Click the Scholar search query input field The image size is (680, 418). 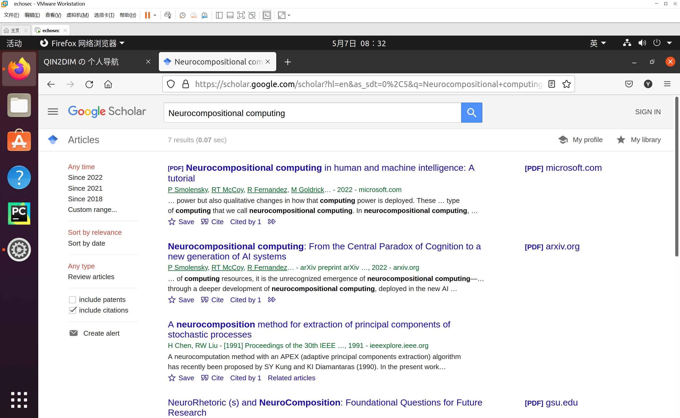[x=312, y=113]
